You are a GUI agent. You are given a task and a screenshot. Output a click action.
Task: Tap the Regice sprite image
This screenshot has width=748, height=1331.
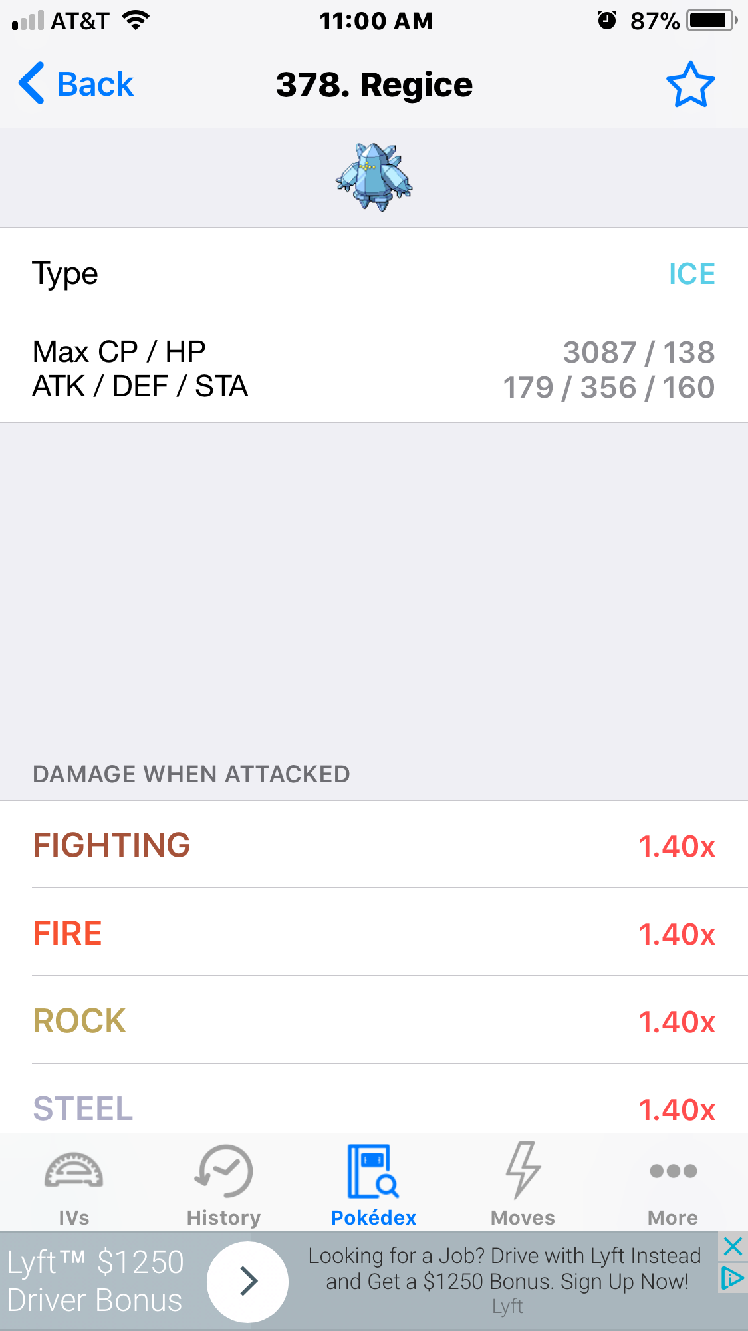pyautogui.click(x=374, y=177)
